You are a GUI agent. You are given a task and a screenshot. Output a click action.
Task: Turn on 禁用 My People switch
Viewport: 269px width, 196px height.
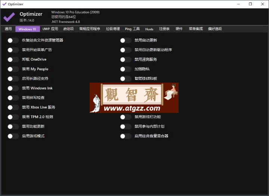click(x=13, y=69)
